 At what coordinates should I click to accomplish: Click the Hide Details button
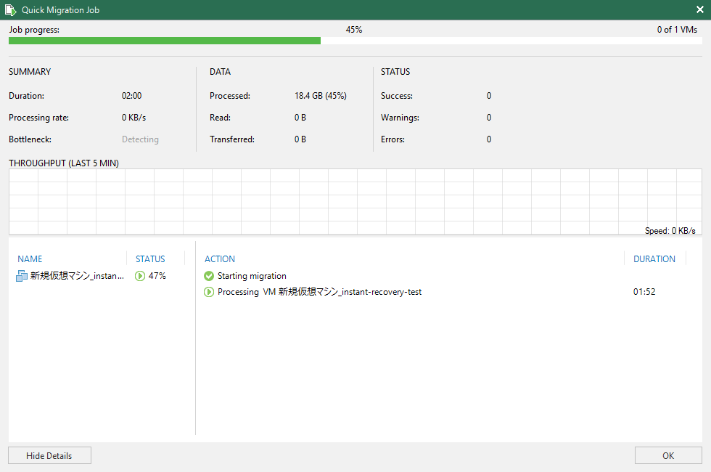[49, 456]
